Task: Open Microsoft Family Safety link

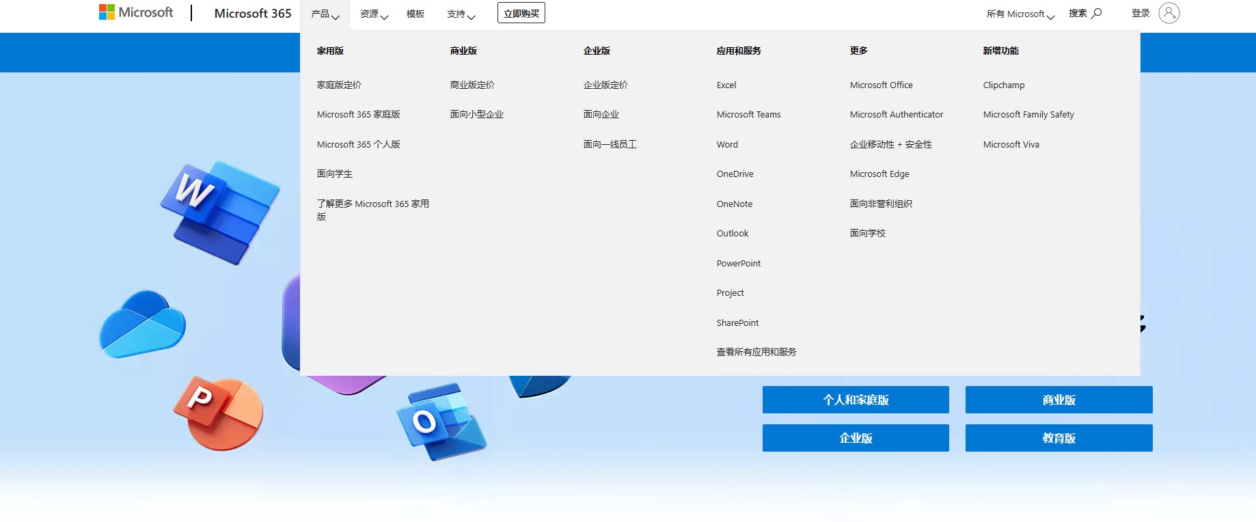Action: [1028, 114]
